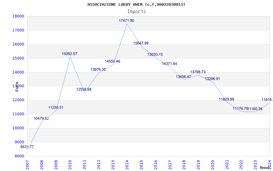Click the 13798.73 data label
This screenshot has height=171, width=273.
[198, 72]
